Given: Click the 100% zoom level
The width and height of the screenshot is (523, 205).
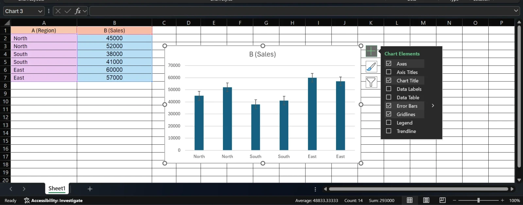Looking at the screenshot, I should pos(515,200).
